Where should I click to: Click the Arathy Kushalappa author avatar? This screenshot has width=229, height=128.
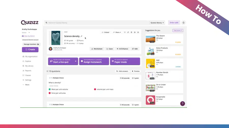(51, 49)
